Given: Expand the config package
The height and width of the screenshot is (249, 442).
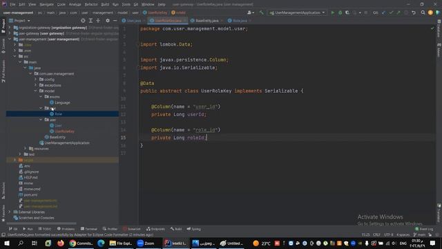Looking at the screenshot, I should pos(36,80).
